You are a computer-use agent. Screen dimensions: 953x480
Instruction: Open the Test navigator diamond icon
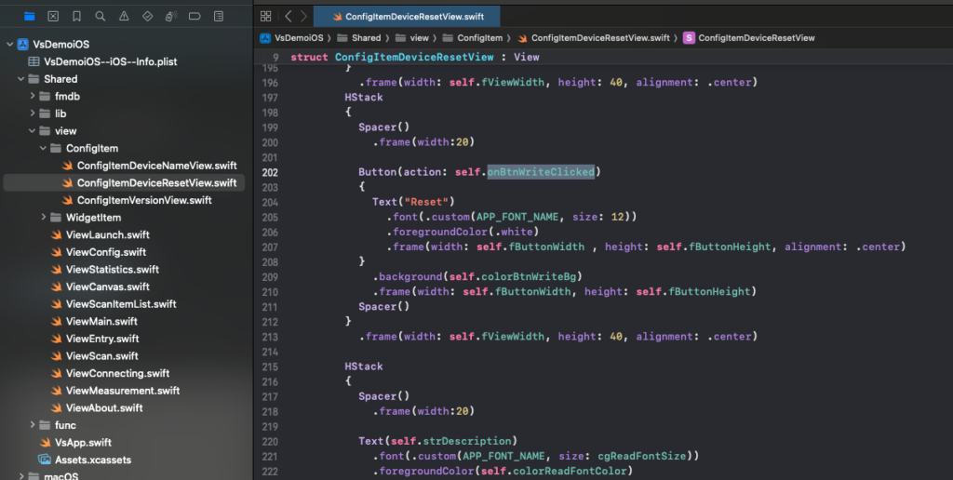click(x=147, y=16)
